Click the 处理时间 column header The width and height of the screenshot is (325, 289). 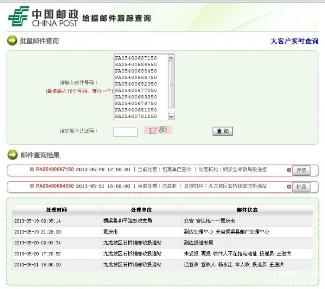click(57, 210)
